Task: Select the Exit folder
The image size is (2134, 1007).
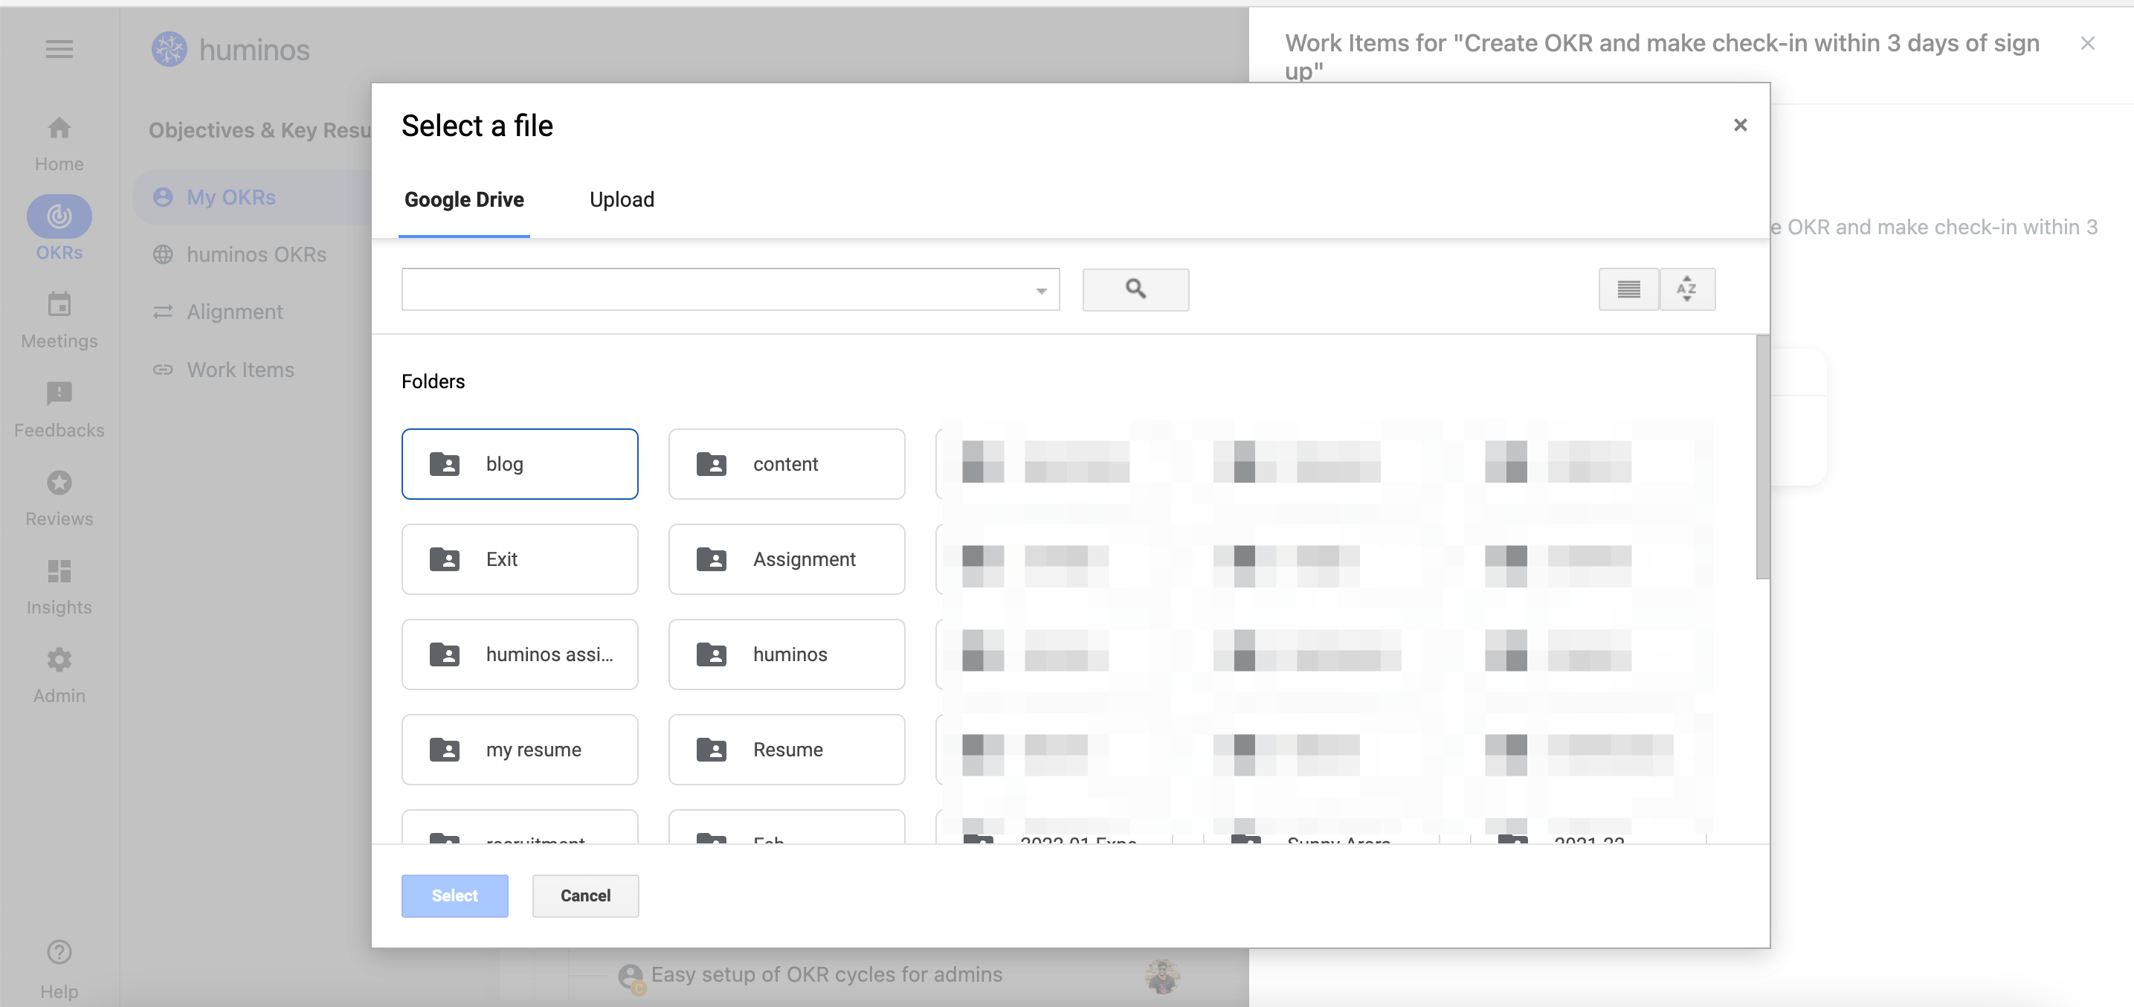Action: click(520, 559)
